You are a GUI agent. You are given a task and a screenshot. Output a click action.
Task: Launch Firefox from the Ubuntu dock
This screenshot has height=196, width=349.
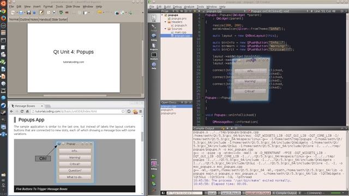click(3, 18)
